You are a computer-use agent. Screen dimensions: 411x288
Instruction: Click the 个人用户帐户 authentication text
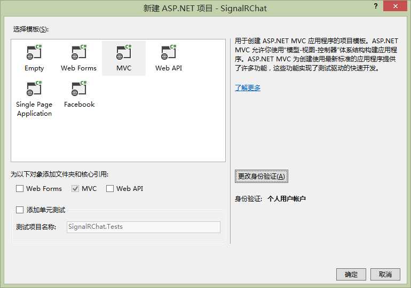pos(287,199)
